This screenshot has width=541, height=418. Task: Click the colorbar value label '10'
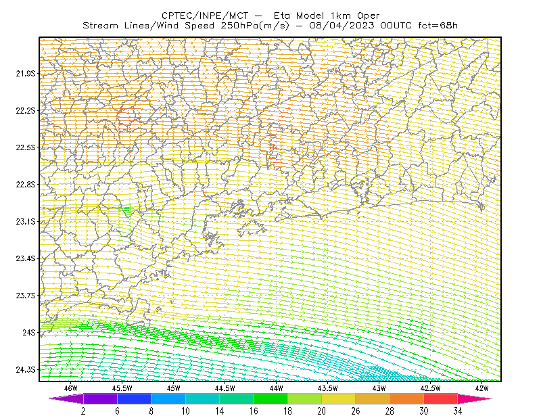pyautogui.click(x=185, y=411)
